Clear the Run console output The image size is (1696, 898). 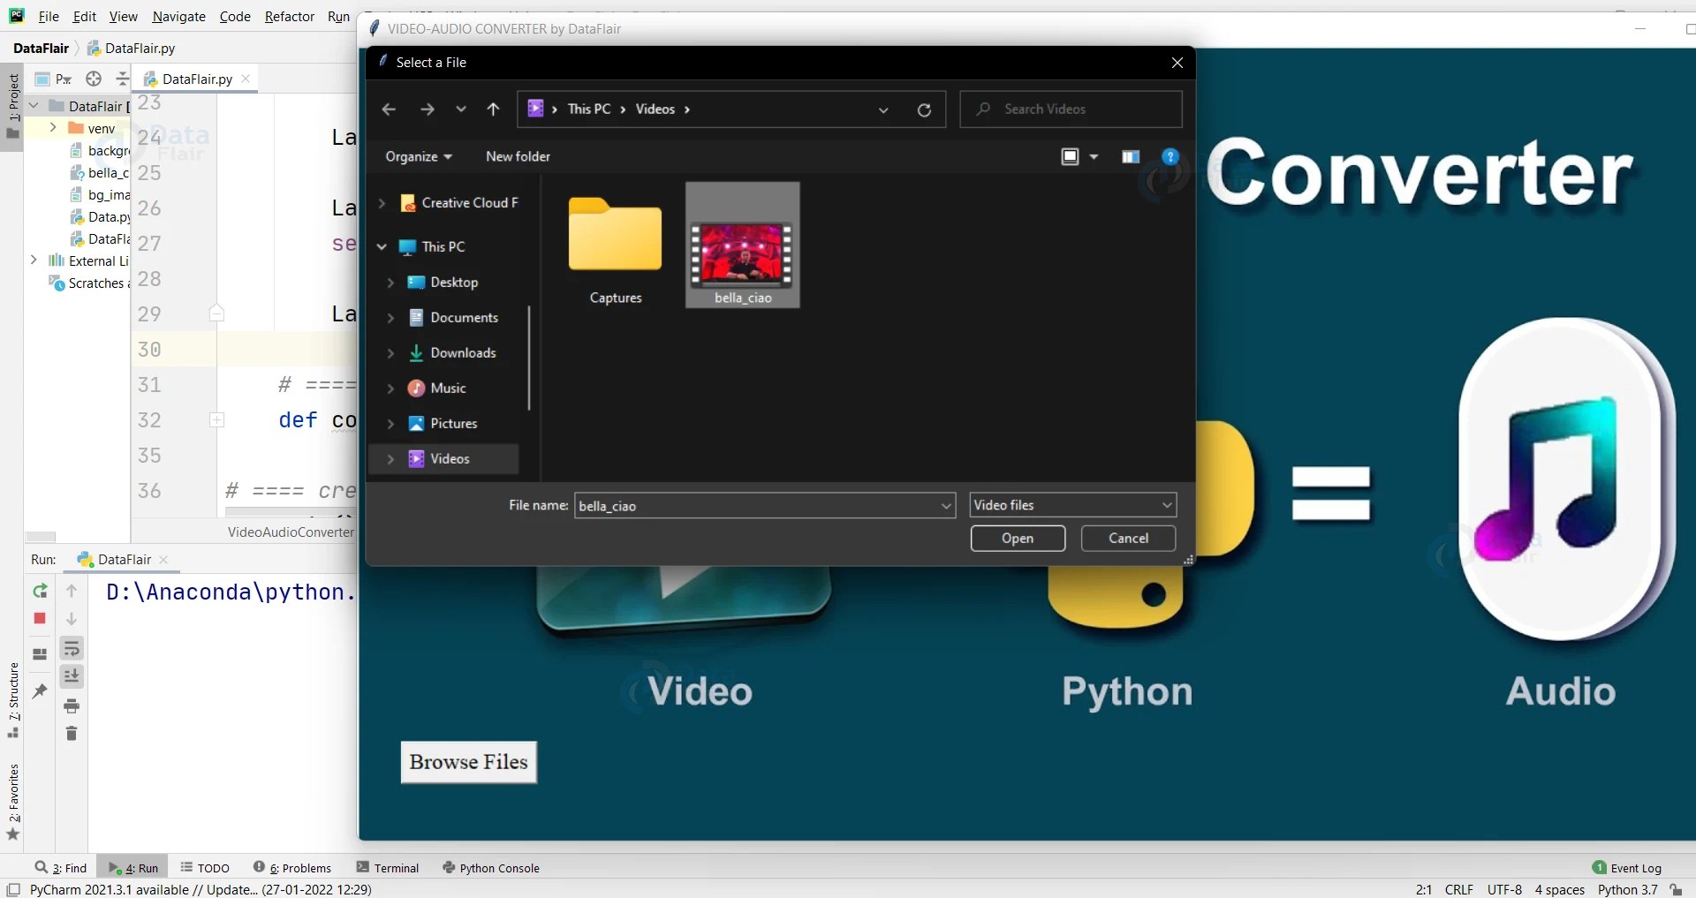[72, 734]
